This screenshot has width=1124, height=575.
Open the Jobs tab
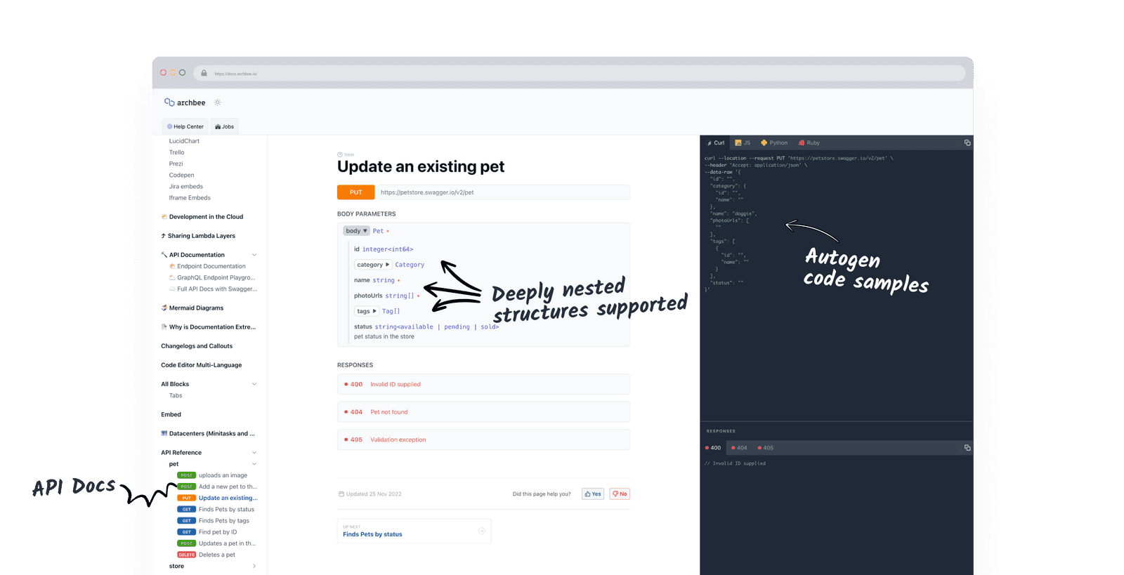coord(225,127)
